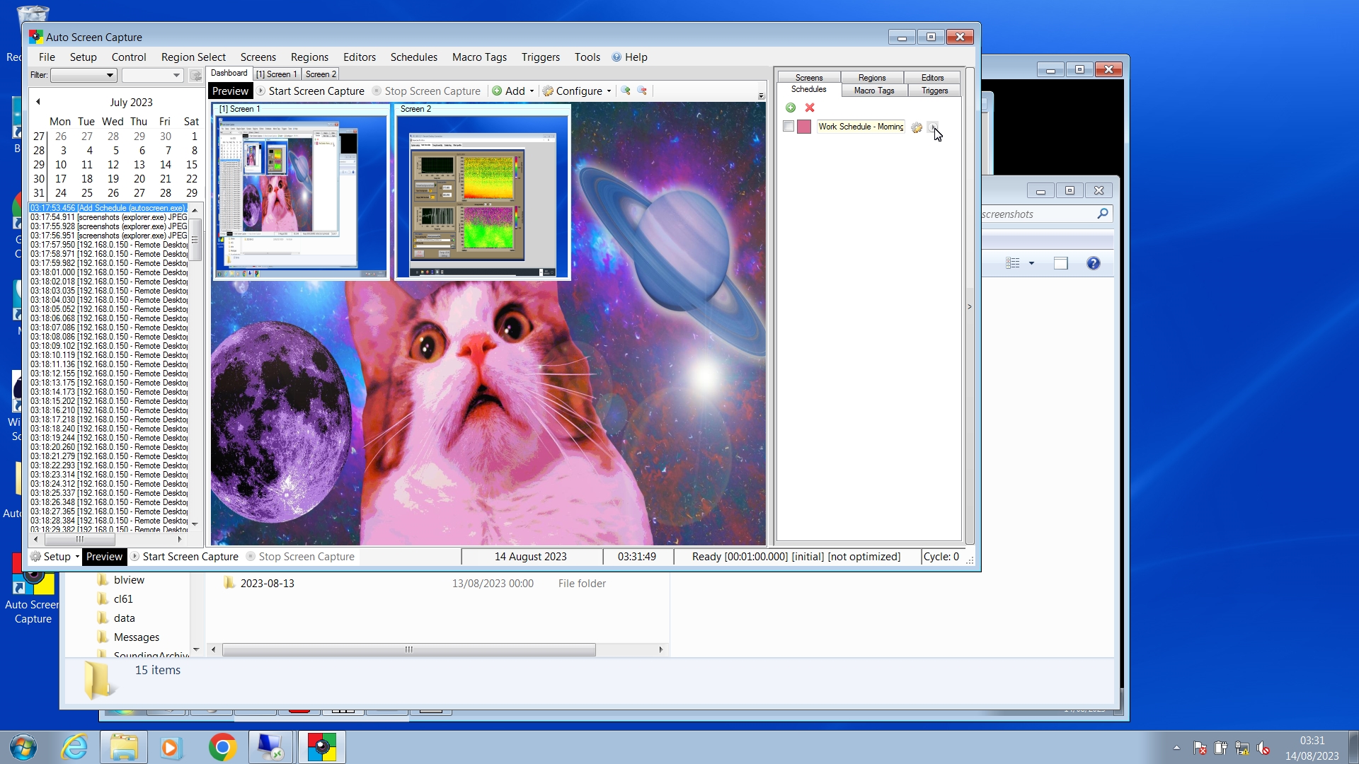The width and height of the screenshot is (1359, 764).
Task: Click the refresh icon beside the filter dropdowns
Action: pos(195,75)
